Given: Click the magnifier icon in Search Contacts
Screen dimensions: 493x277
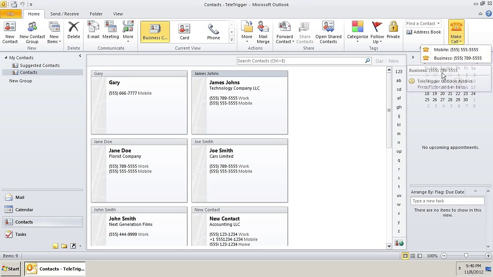Looking at the screenshot, I should [367, 61].
